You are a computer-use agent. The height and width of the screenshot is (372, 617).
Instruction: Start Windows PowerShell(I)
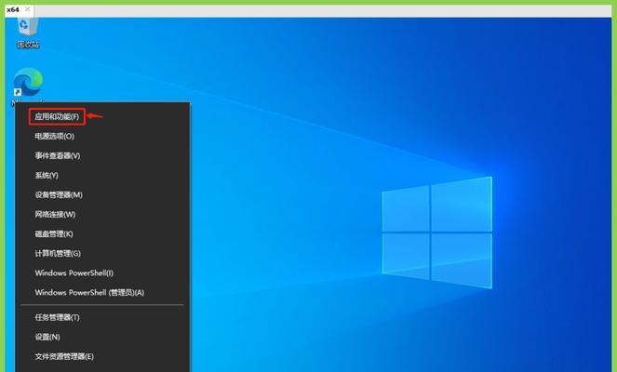(x=74, y=272)
